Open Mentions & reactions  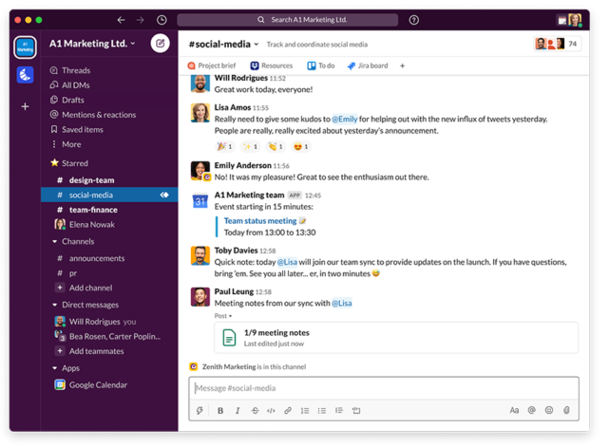(x=93, y=115)
